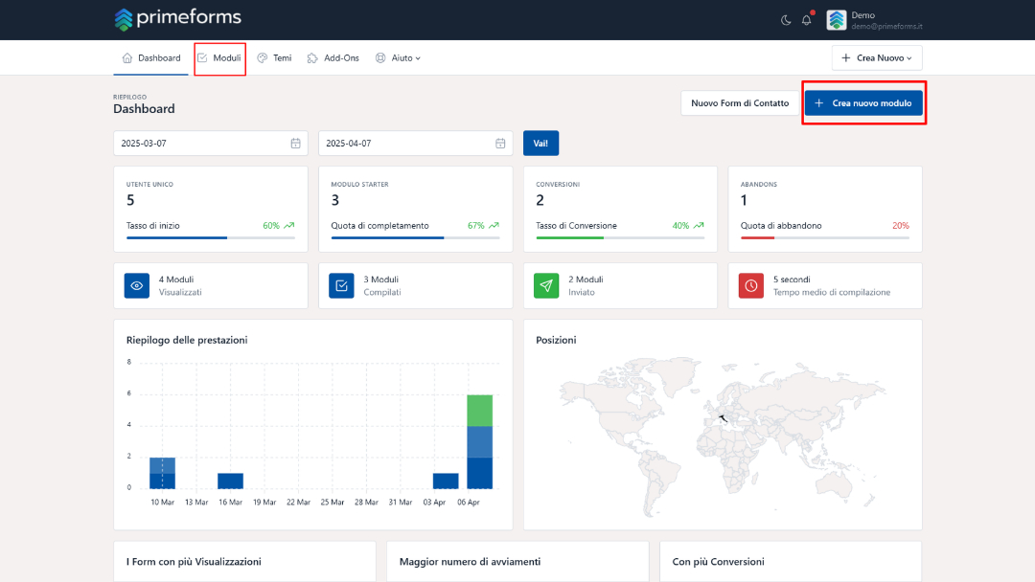The image size is (1035, 582).
Task: Click Con più Conversioni heading
Action: pos(718,562)
